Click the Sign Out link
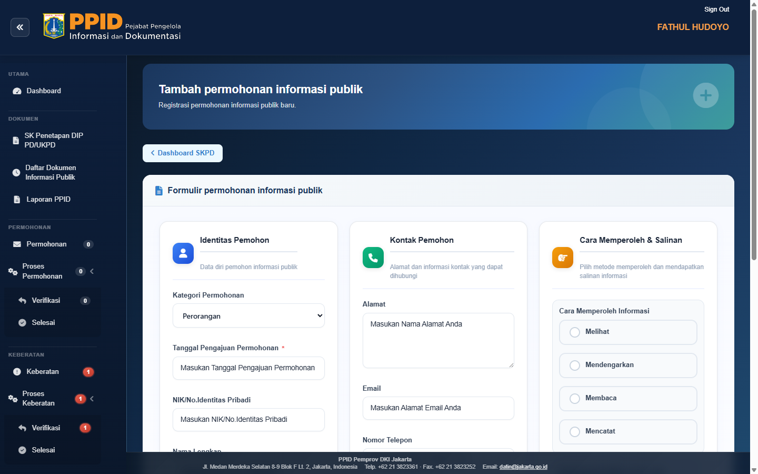758x474 pixels. [x=716, y=9]
